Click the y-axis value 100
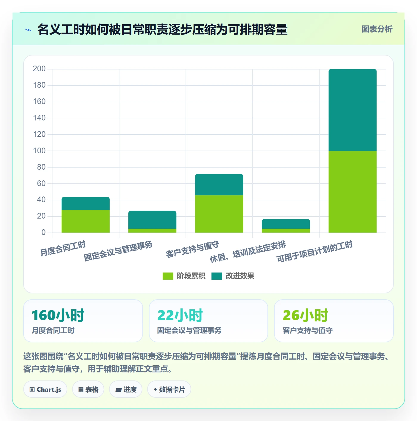Viewport: 417px width, 421px height. [39, 151]
